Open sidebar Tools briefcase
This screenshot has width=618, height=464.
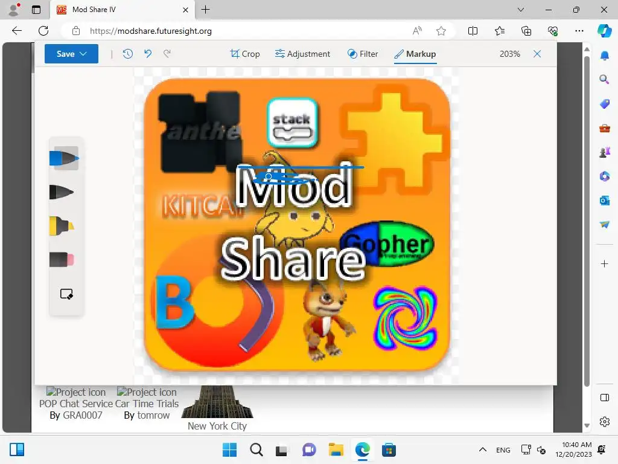click(604, 128)
